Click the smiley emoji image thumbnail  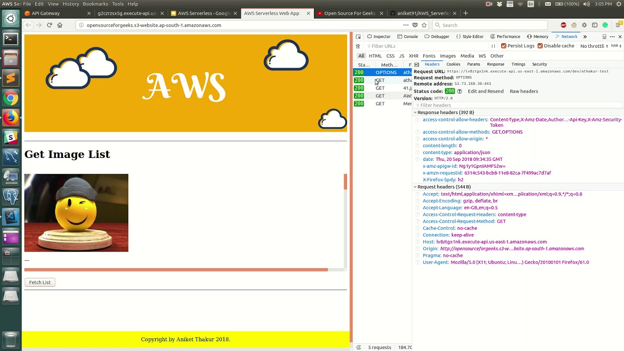point(77,213)
